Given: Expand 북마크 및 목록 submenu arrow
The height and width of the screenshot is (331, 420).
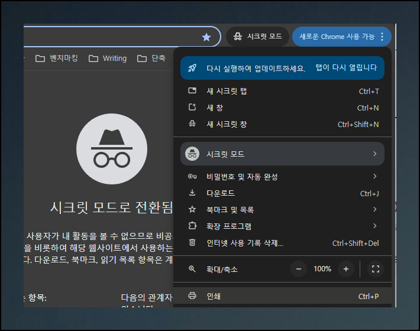Looking at the screenshot, I should (375, 209).
